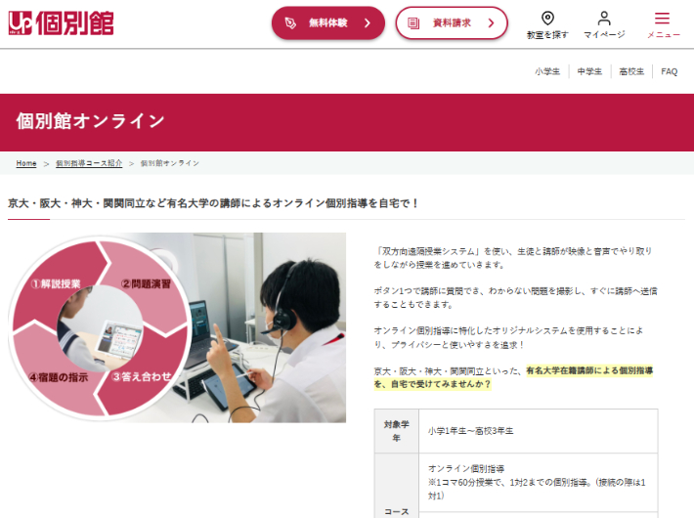
Task: Select the ④宿題の指示 segment in the diagram
Action: (59, 376)
